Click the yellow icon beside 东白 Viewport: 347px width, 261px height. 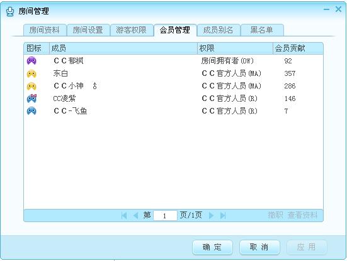tap(31, 73)
